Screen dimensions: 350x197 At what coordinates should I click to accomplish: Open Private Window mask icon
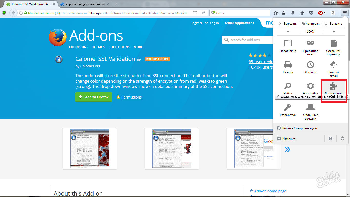pyautogui.click(x=311, y=43)
